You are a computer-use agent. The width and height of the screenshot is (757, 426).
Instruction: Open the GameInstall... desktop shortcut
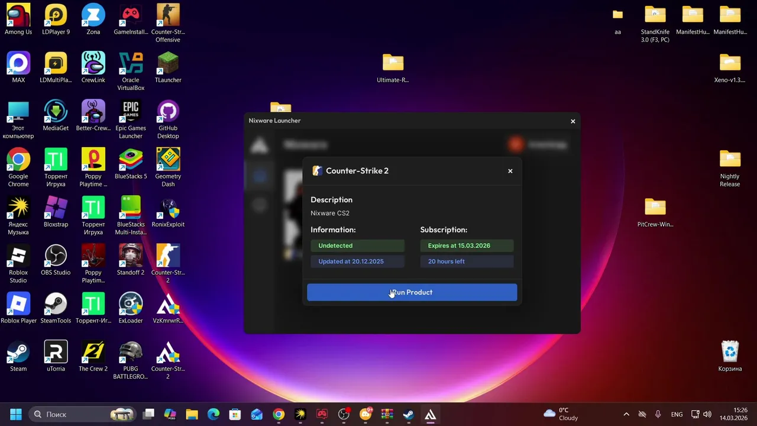pyautogui.click(x=131, y=20)
